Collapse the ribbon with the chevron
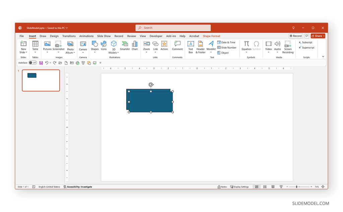 pyautogui.click(x=323, y=57)
